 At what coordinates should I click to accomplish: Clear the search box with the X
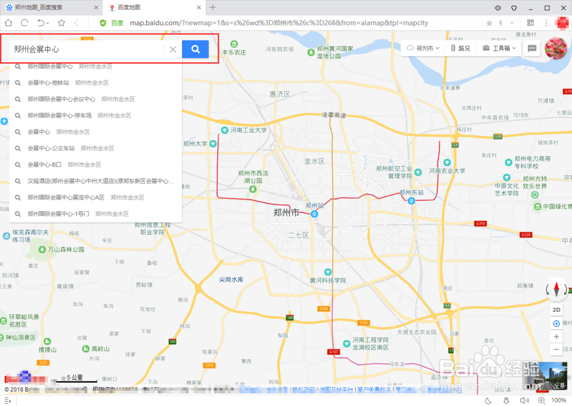tap(173, 49)
